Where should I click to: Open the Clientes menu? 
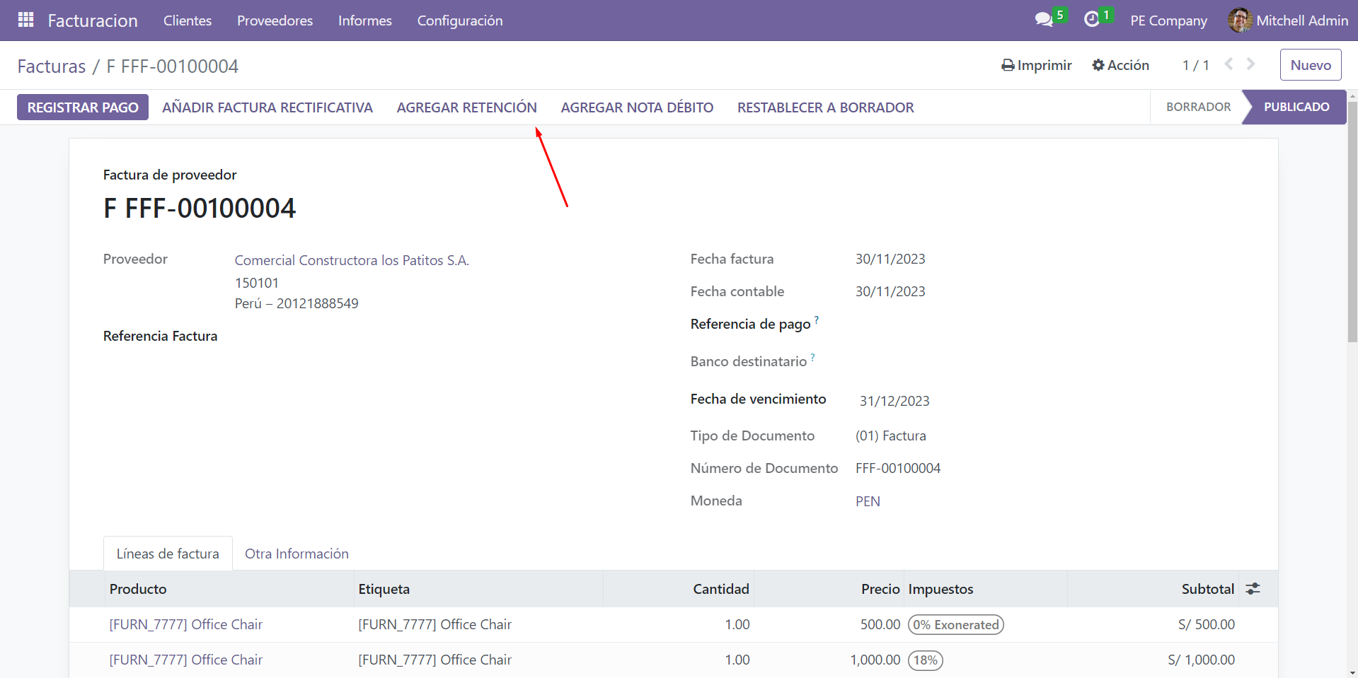[x=188, y=21]
